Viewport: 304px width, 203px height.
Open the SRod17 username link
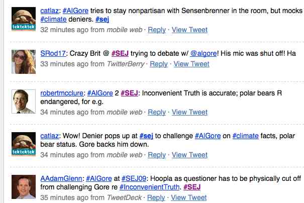[53, 54]
